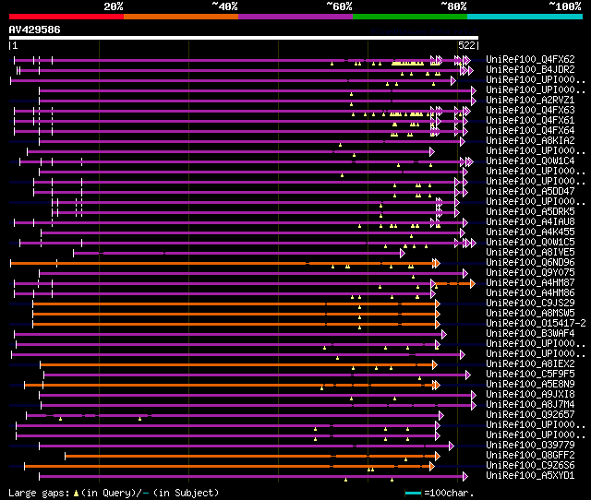Open hit UniRef100_A4K455
This screenshot has width=591, height=500.
[530, 232]
